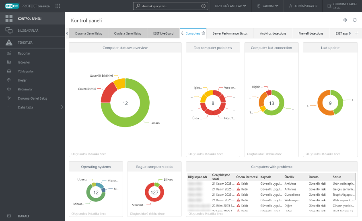Open the Bilgisayarlar section
Screen dimensions: 362x221
pyautogui.click(x=28, y=31)
